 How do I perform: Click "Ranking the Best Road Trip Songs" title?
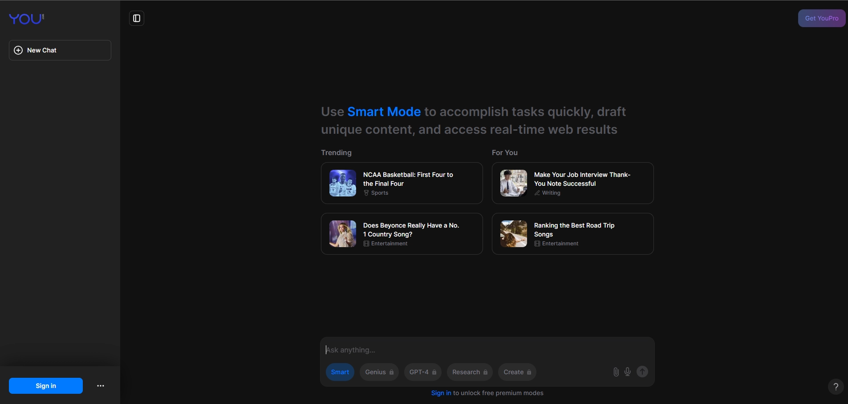pyautogui.click(x=574, y=230)
